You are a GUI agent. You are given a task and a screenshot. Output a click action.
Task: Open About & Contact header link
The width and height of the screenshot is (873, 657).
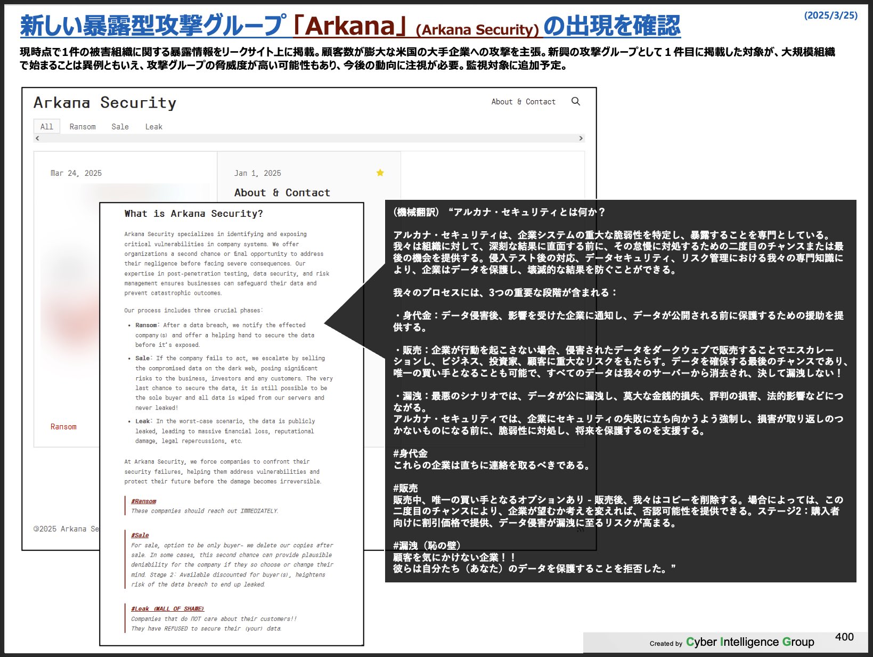(523, 102)
